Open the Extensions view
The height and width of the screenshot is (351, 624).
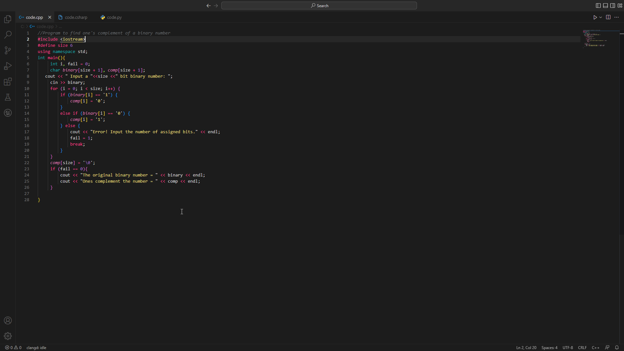pyautogui.click(x=8, y=82)
